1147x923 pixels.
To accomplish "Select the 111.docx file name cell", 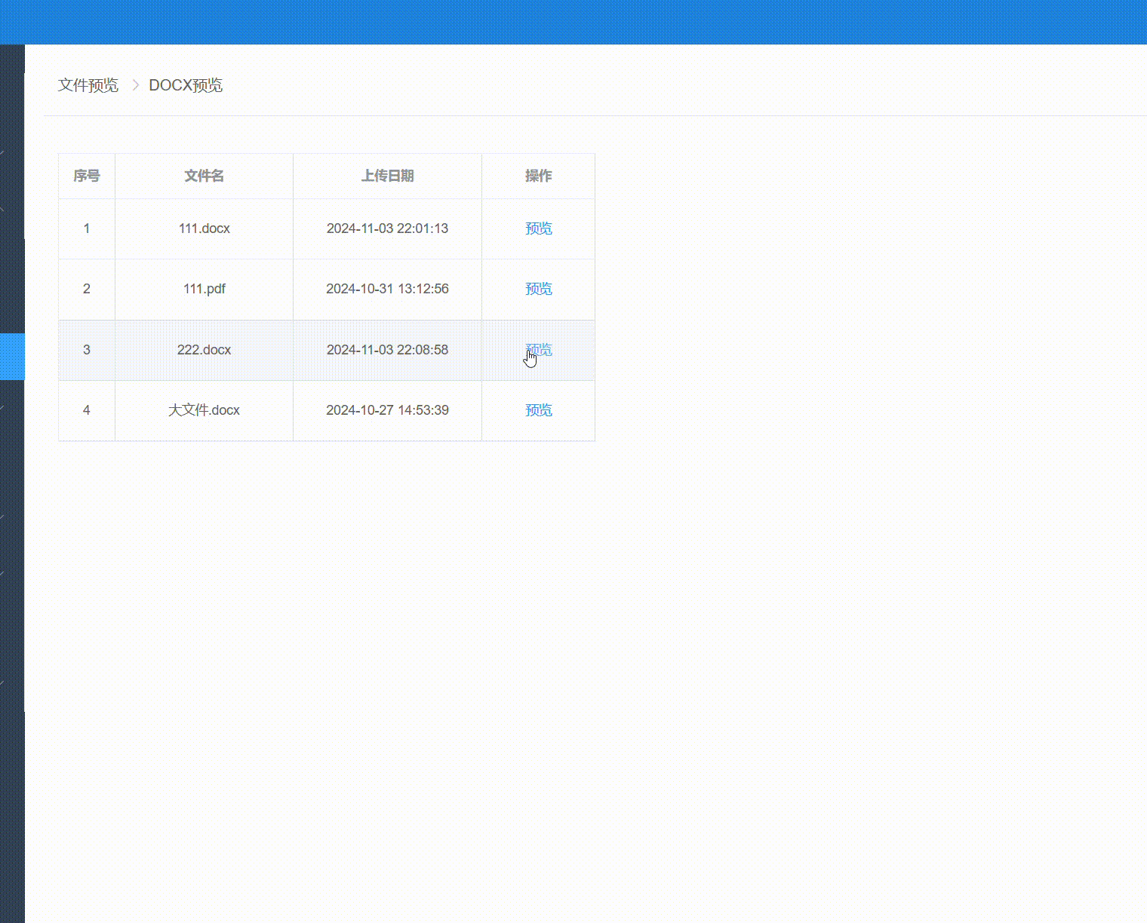I will [x=204, y=228].
